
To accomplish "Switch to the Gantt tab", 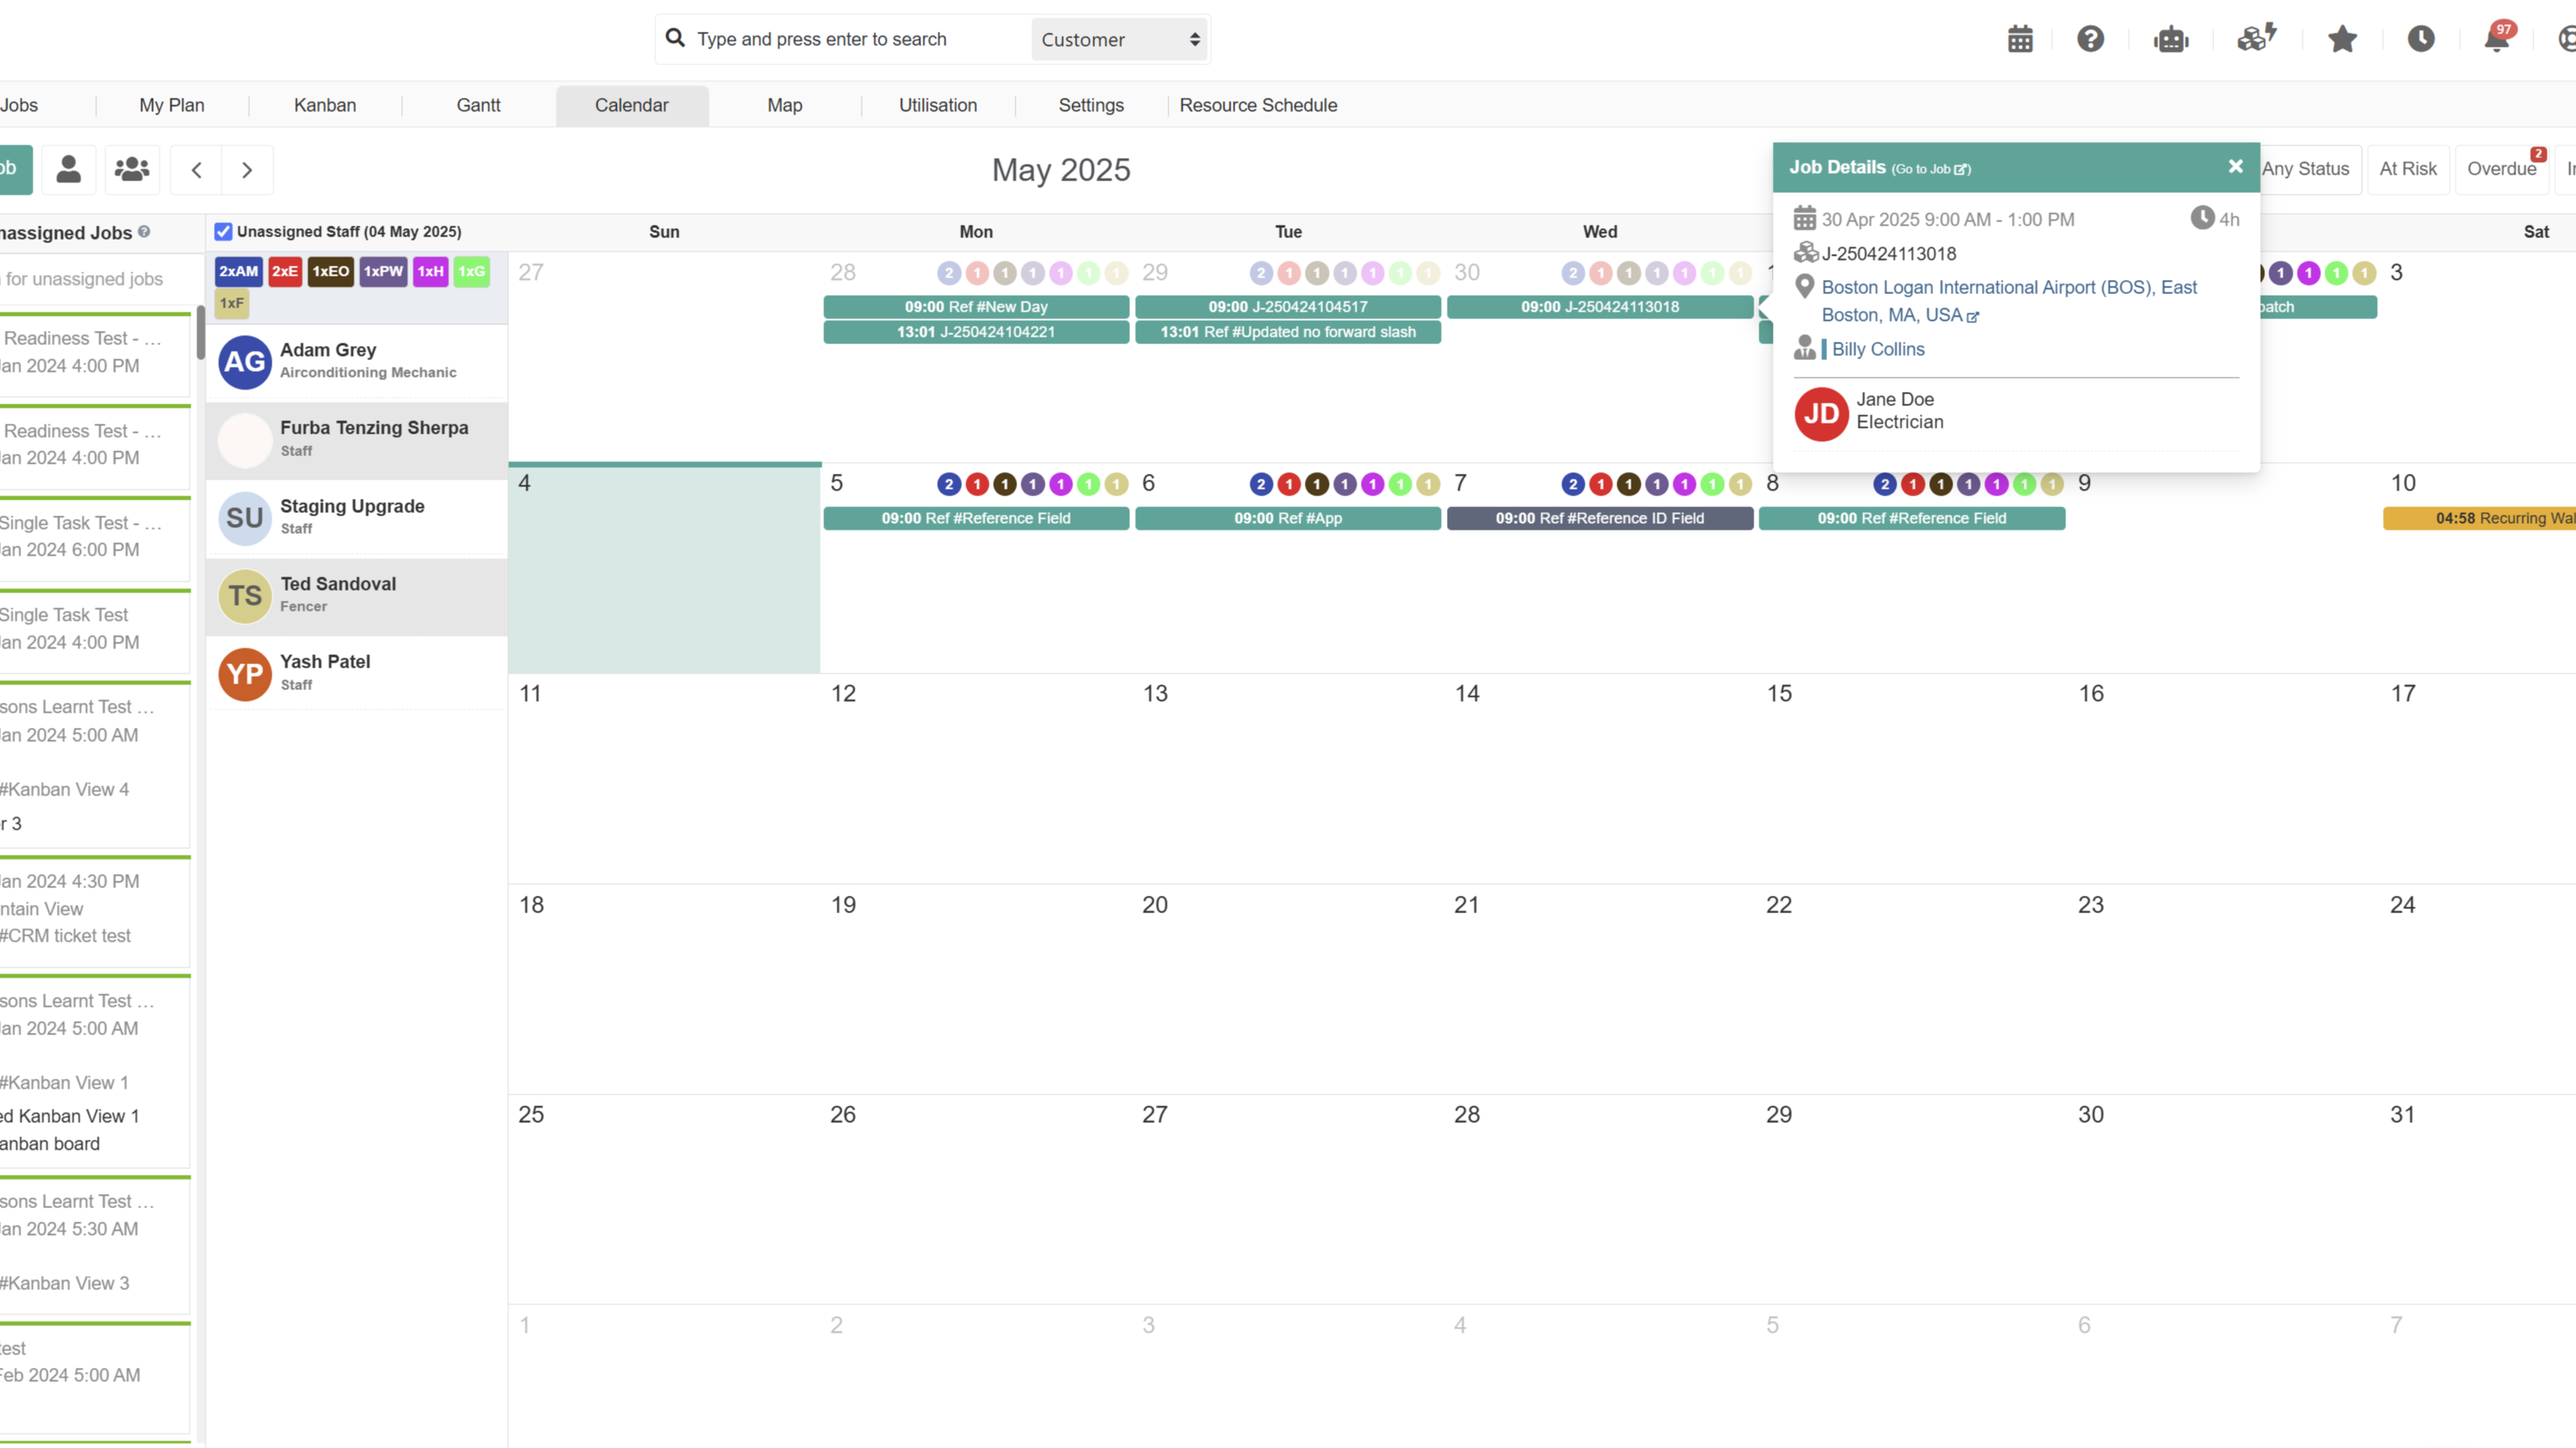I will [x=478, y=105].
